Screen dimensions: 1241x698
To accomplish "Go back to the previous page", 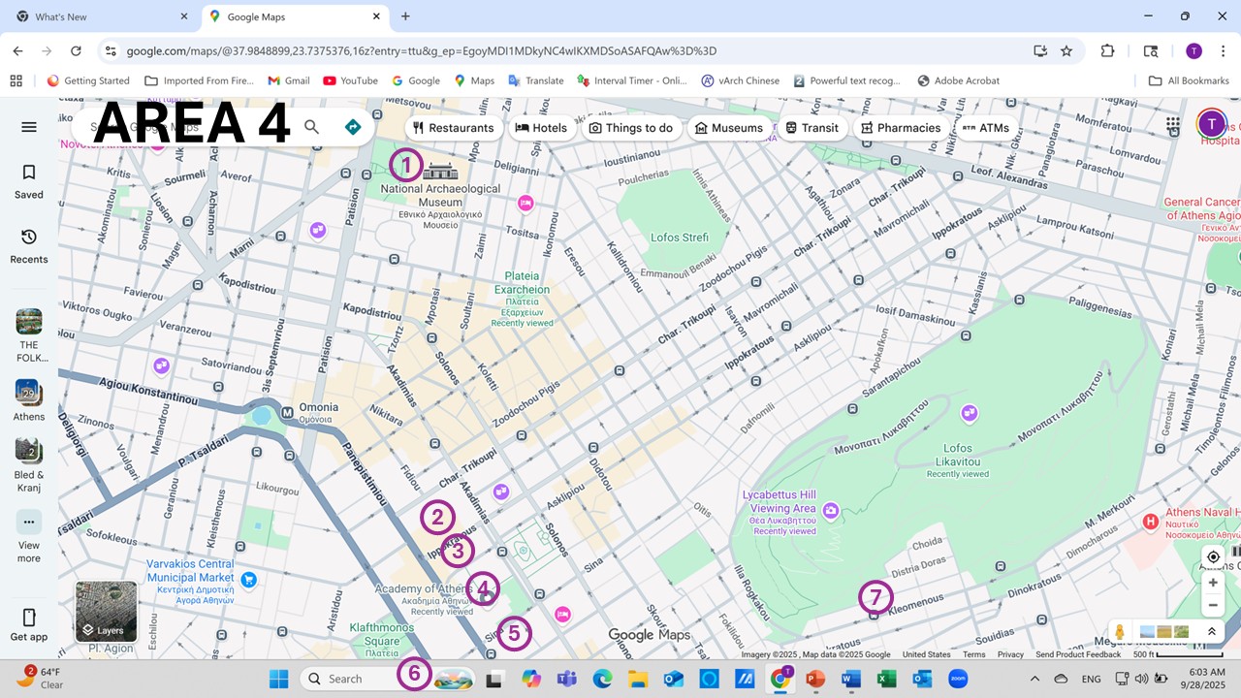I will tap(17, 50).
